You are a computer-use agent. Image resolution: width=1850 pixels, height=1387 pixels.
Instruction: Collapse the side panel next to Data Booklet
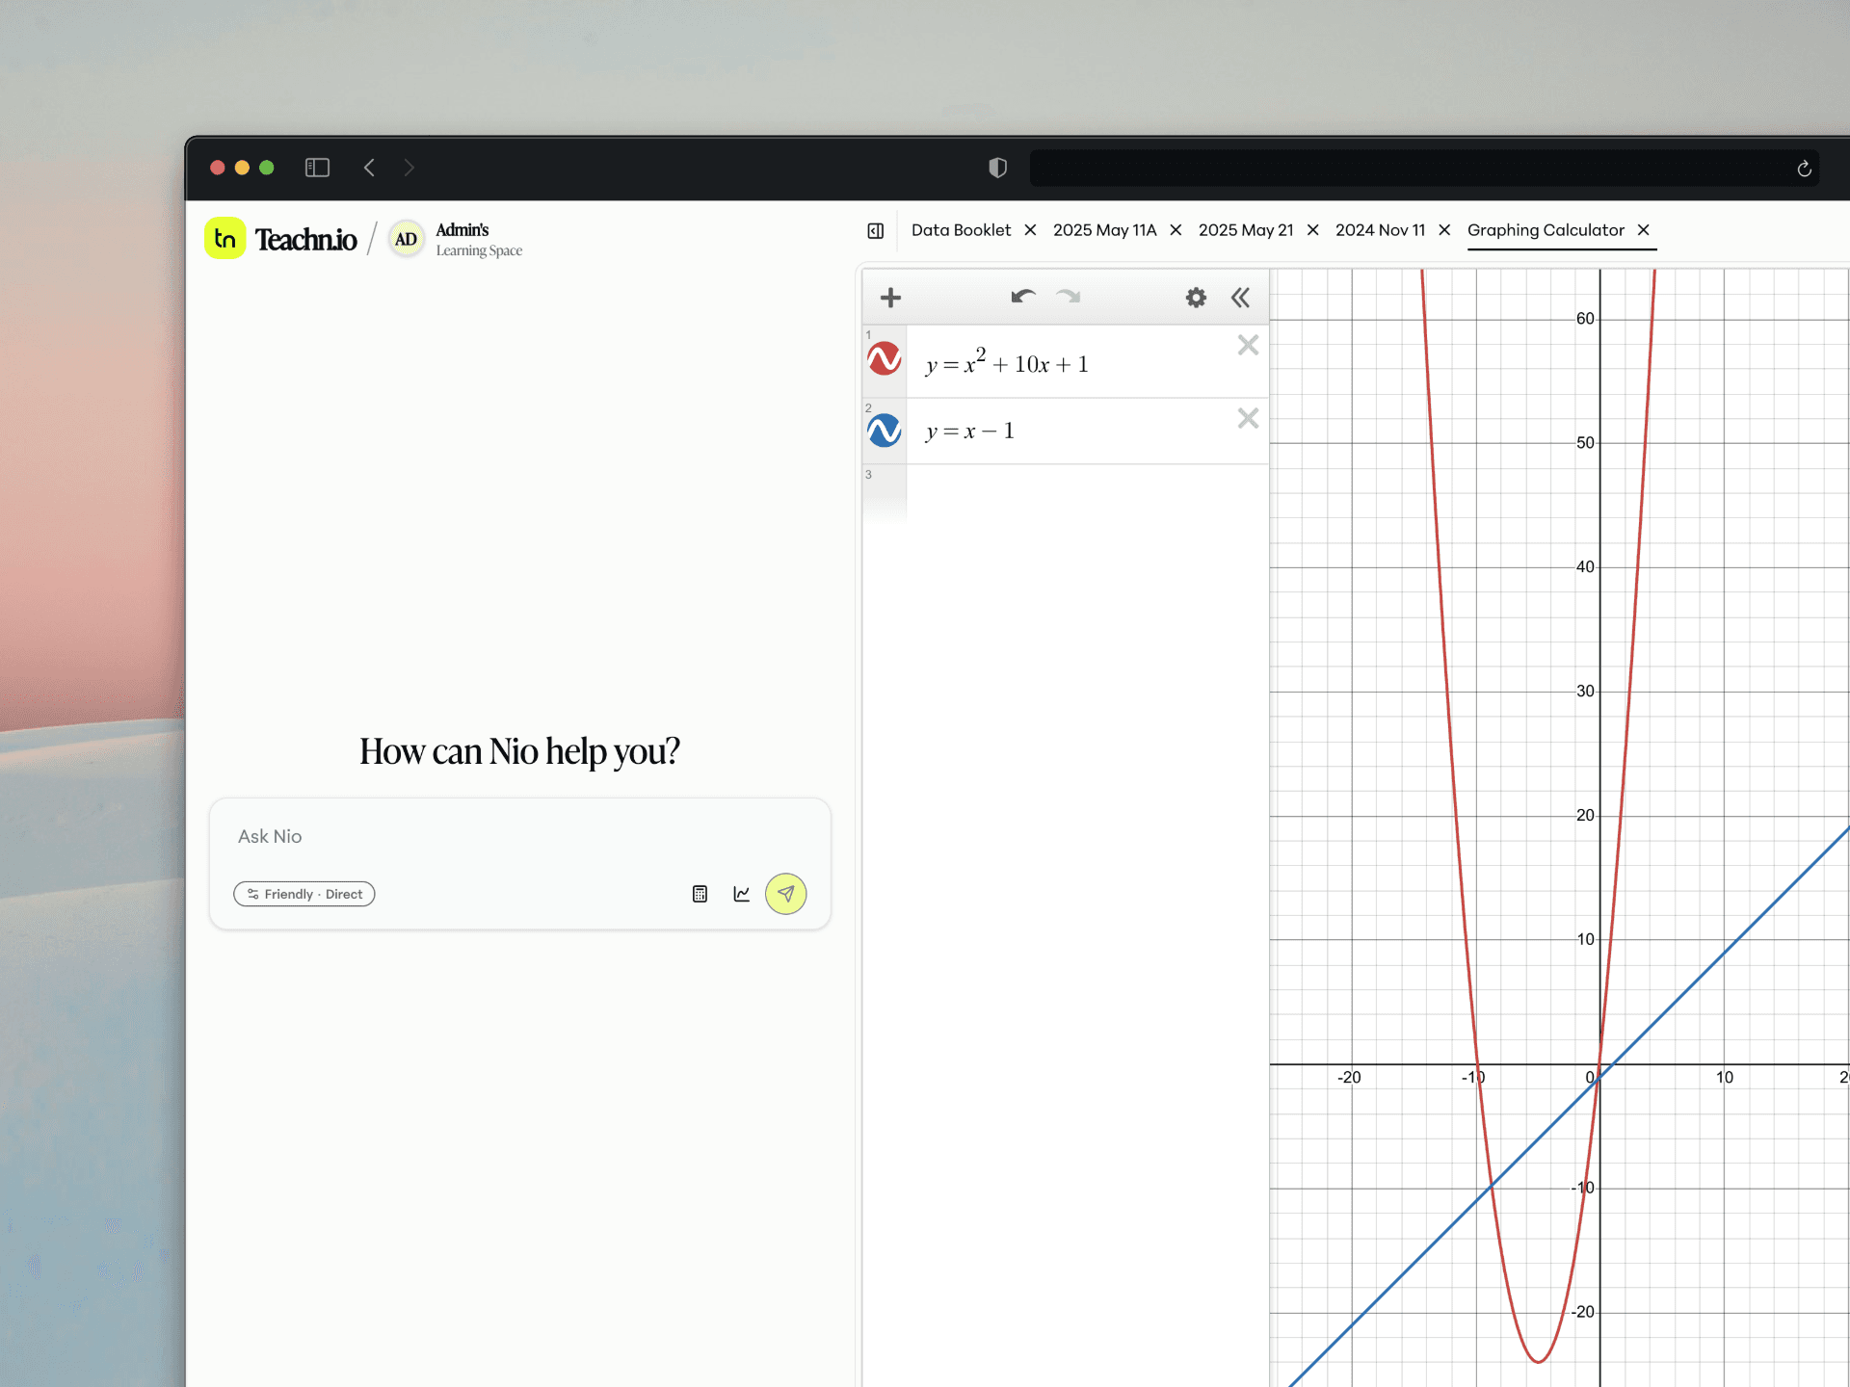click(876, 231)
